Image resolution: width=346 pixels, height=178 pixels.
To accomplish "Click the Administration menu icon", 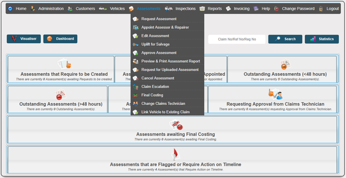I will (33, 9).
